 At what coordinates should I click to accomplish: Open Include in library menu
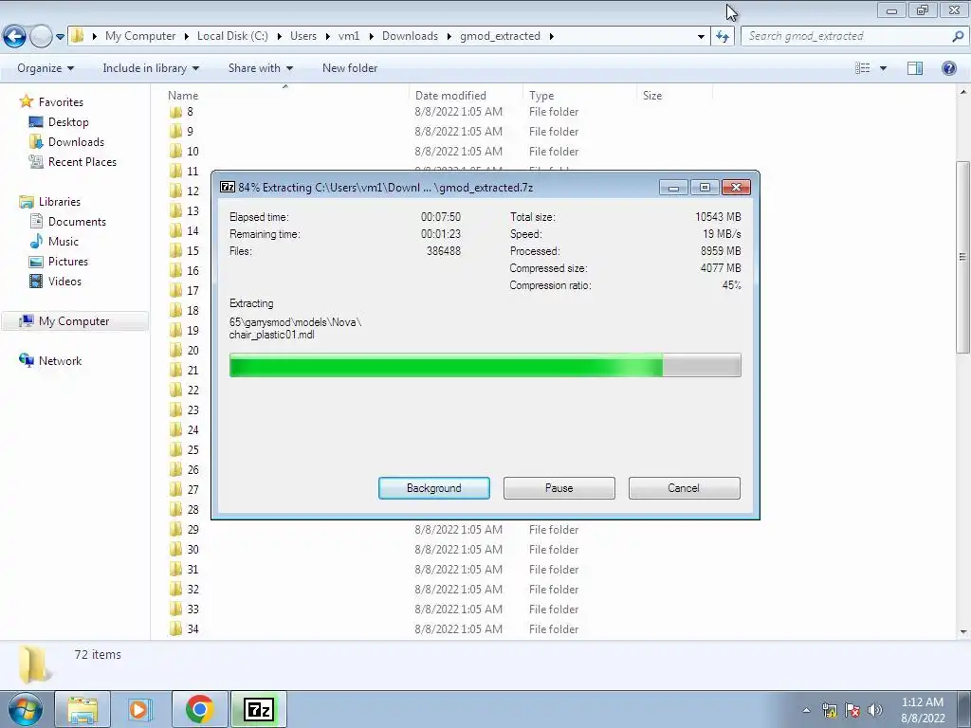pyautogui.click(x=151, y=68)
